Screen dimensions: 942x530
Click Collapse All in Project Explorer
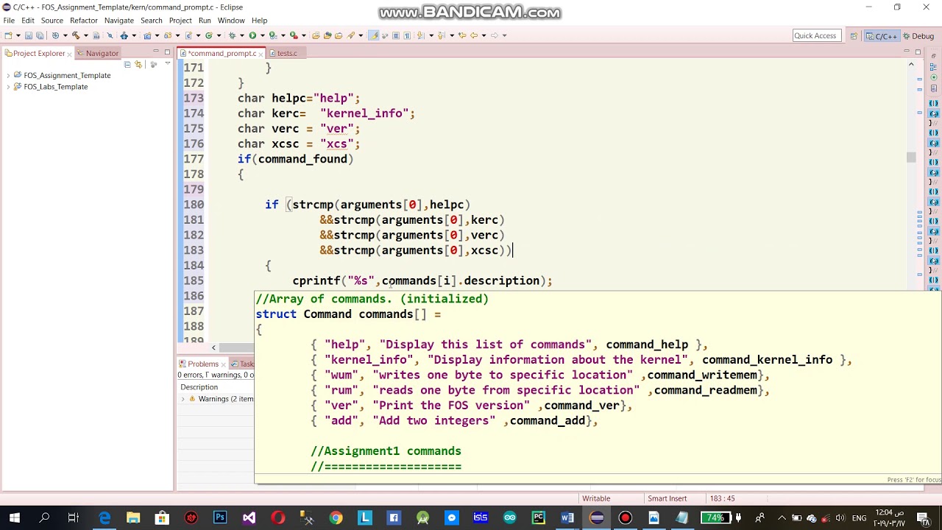pyautogui.click(x=127, y=65)
